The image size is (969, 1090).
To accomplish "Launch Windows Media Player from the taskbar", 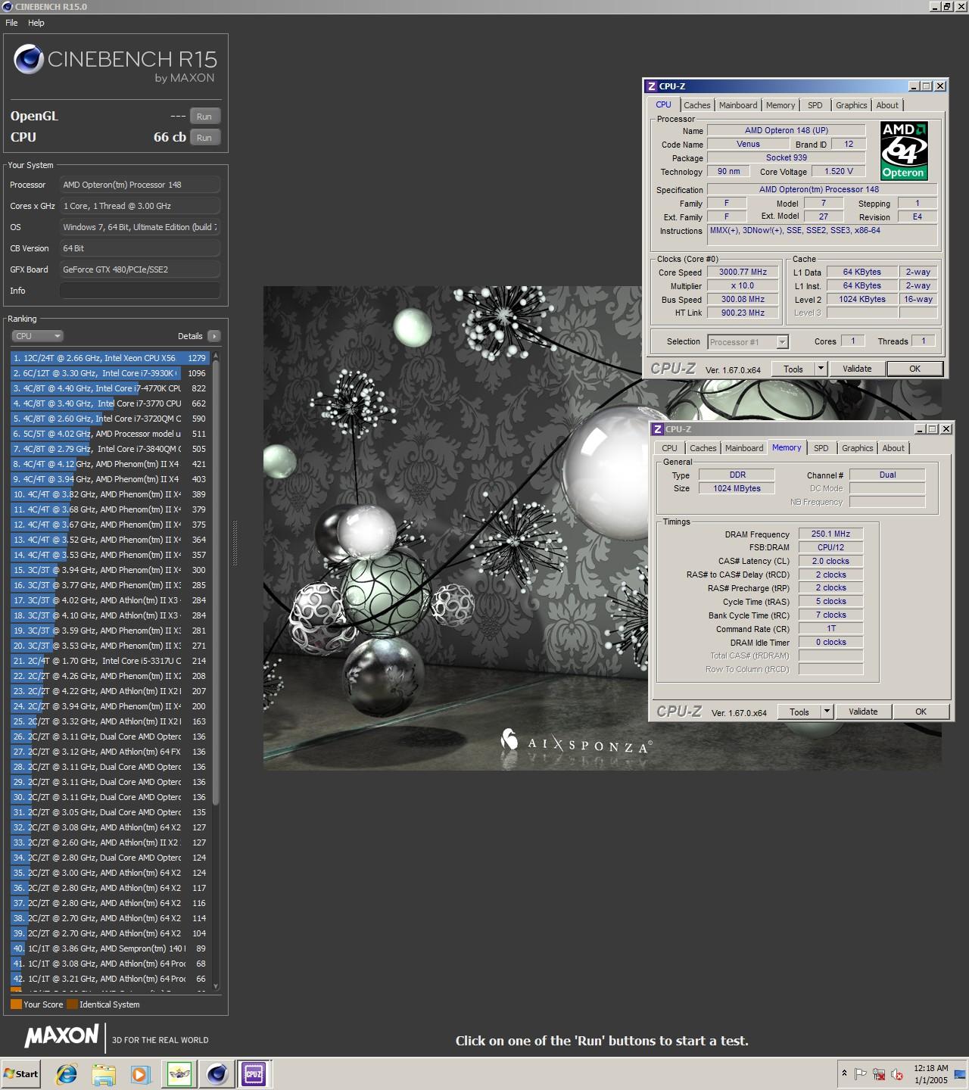I will 140,1073.
